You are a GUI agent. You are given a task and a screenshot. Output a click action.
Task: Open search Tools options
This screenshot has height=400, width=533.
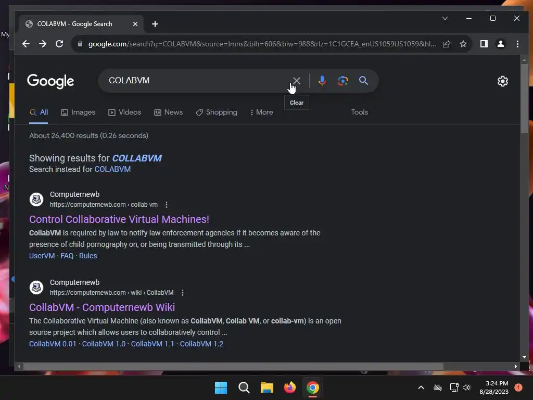click(359, 113)
